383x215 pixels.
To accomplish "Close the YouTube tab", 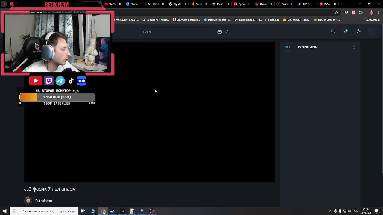I will pyautogui.click(x=120, y=4).
